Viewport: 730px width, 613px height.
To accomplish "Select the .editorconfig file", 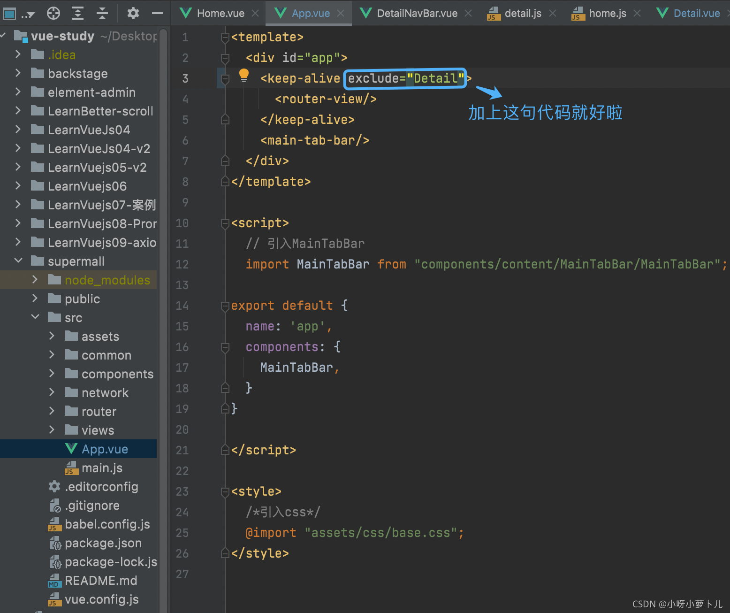I will click(78, 486).
